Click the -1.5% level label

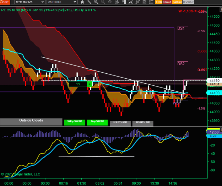click(201, 108)
